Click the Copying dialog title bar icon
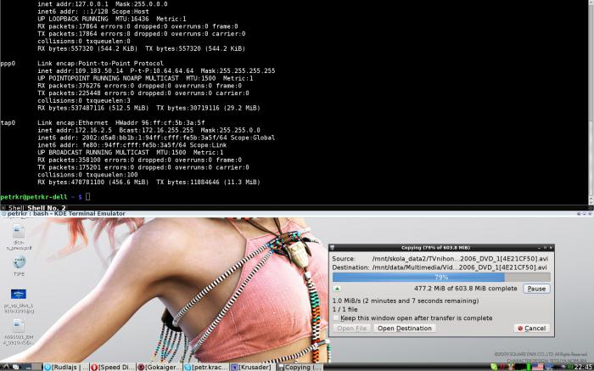The height and width of the screenshot is (371, 594). click(x=333, y=247)
